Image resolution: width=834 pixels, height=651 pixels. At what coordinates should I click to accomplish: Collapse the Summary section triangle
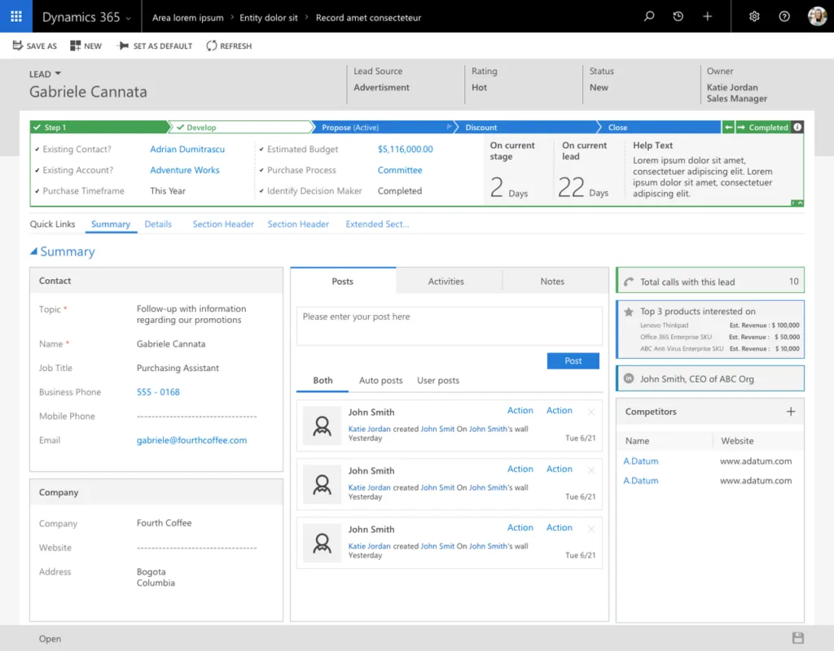(x=33, y=251)
